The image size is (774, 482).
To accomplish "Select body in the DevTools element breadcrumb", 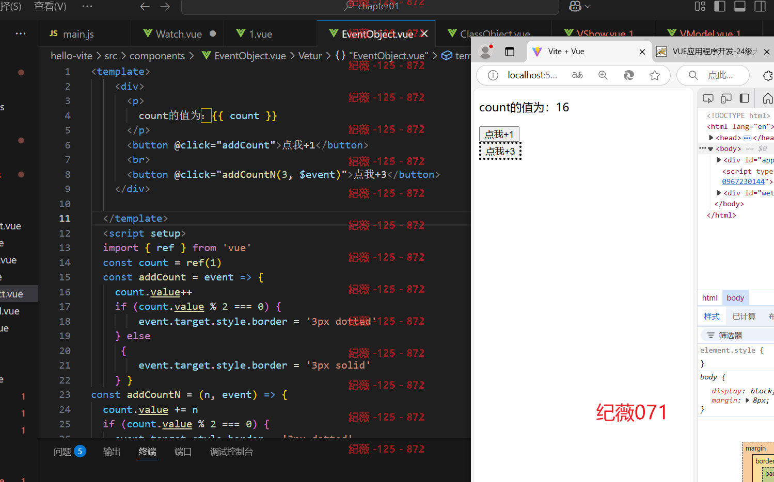I will pos(735,297).
